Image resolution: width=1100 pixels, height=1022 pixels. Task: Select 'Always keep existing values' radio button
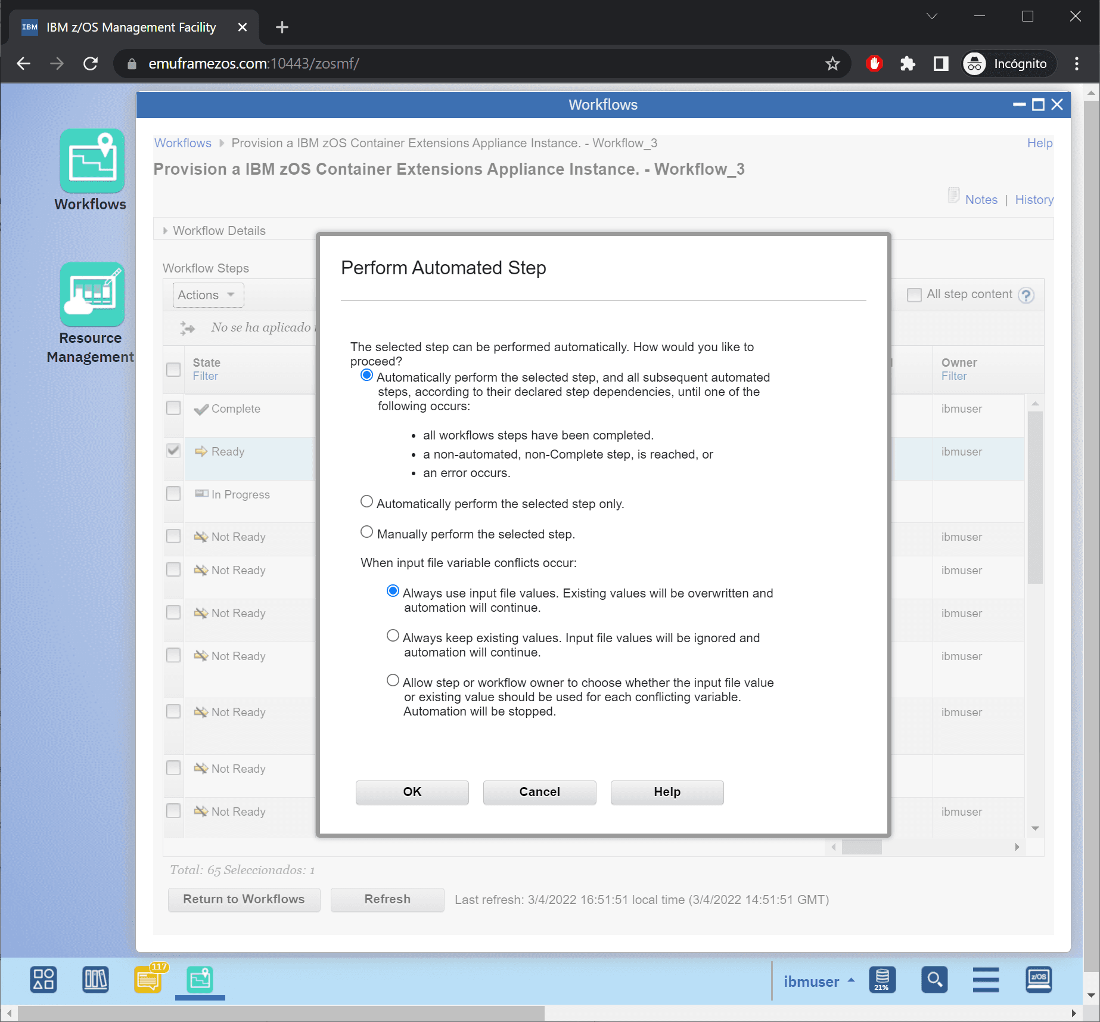tap(393, 636)
